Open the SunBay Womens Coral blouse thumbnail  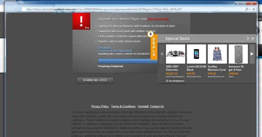(218, 54)
